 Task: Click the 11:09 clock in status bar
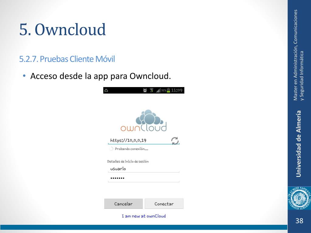177,90
